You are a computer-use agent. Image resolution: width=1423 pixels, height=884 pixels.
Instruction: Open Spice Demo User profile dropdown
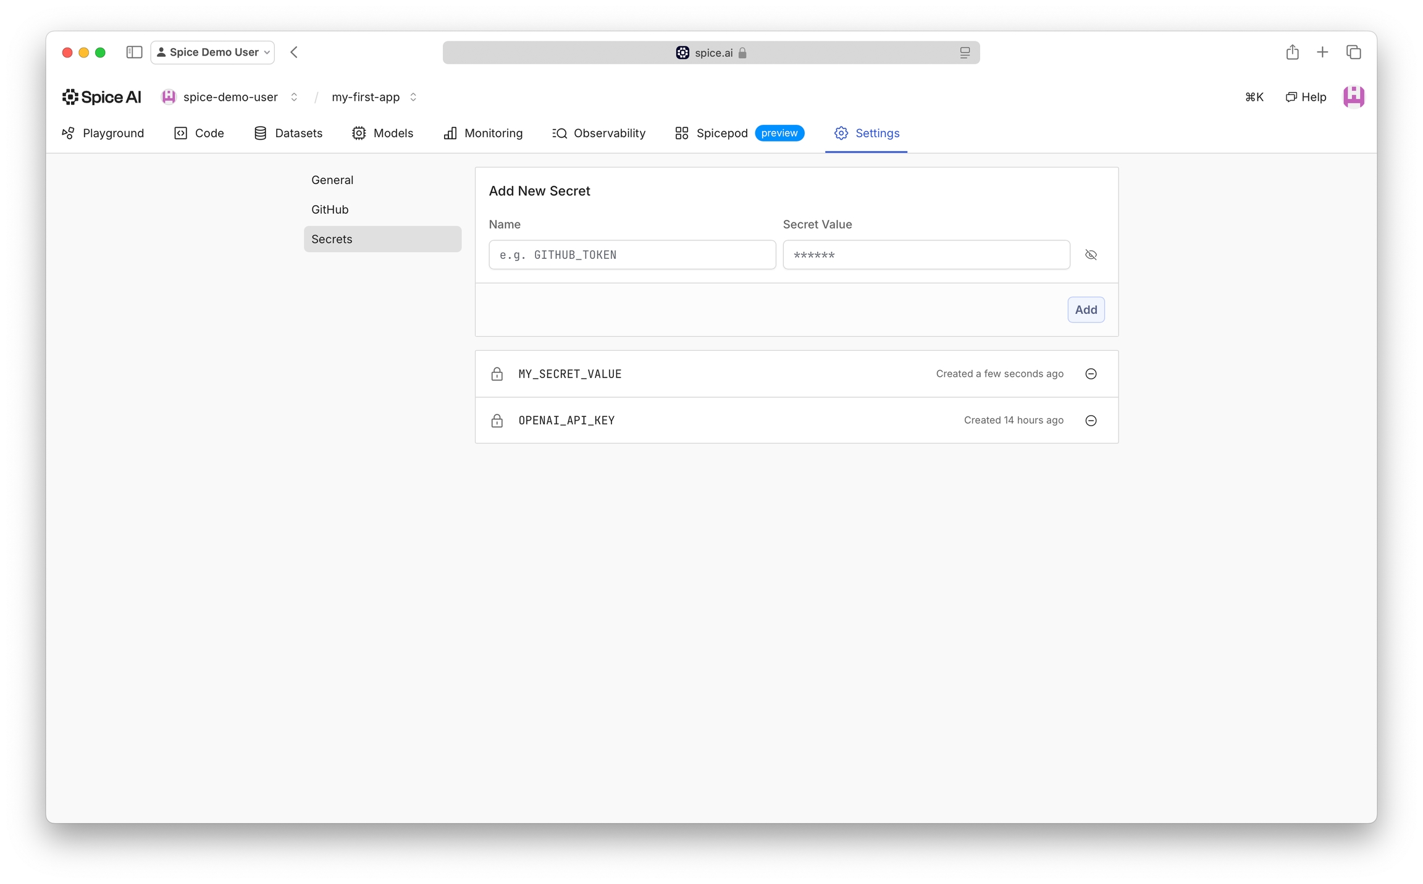[213, 53]
